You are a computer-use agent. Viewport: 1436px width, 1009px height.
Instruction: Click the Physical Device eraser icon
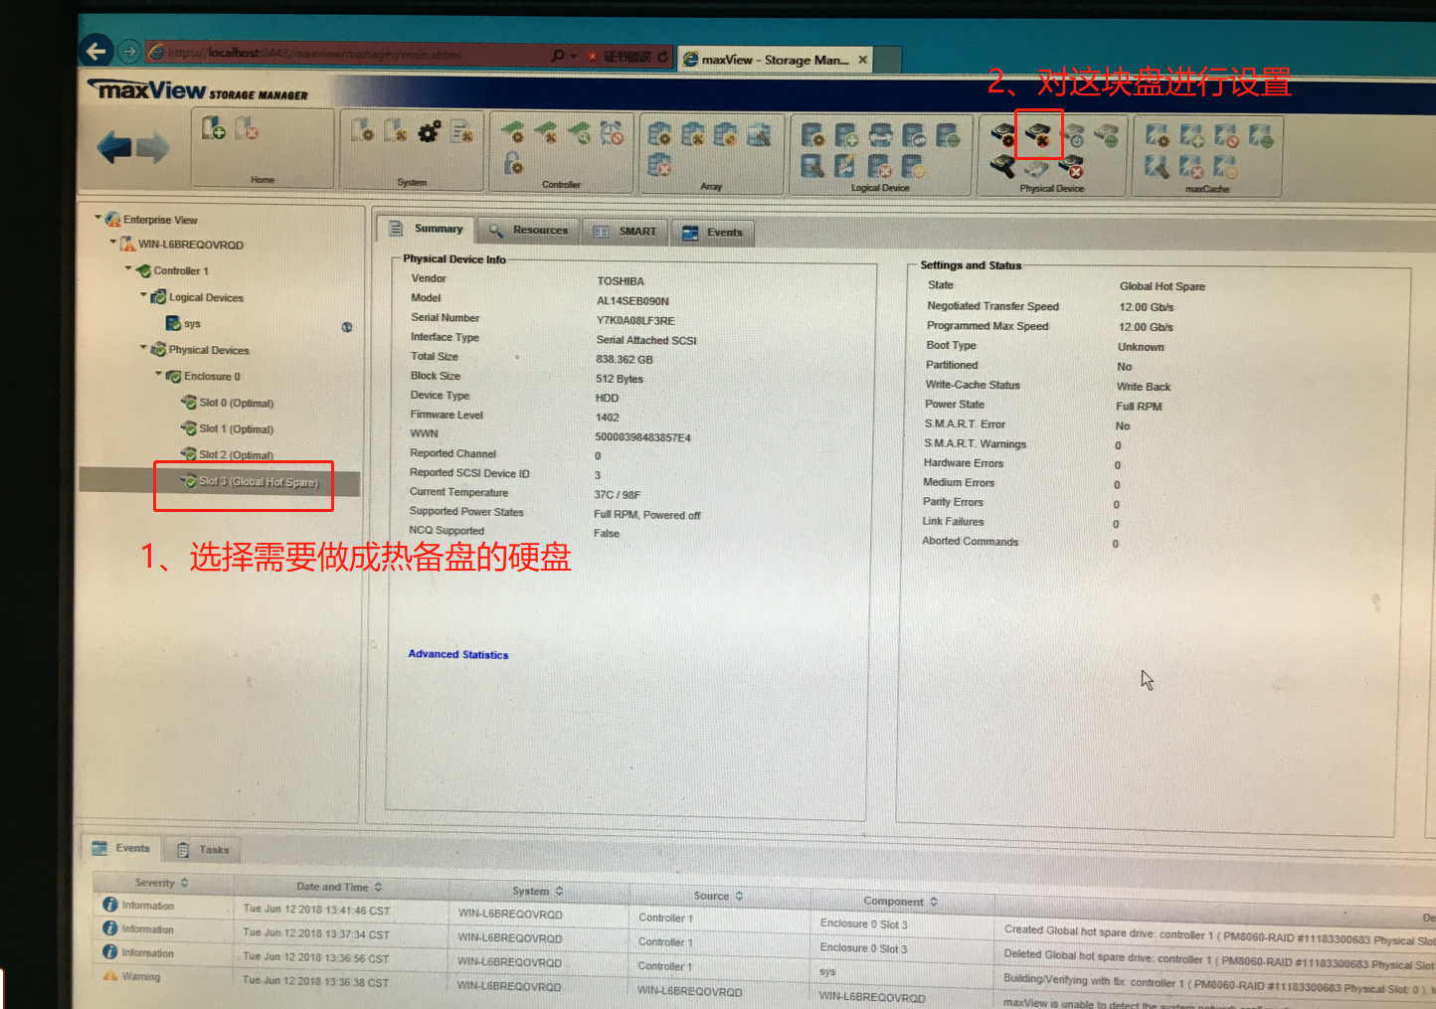tap(1037, 169)
